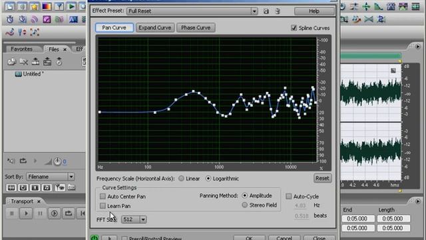Click the green four-way arrows toolbar icon
Image resolution: width=426 pixels, height=240 pixels.
[366, 6]
